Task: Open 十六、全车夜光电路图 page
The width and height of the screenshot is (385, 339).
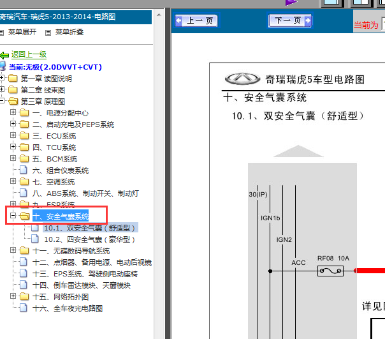Action: 68,308
